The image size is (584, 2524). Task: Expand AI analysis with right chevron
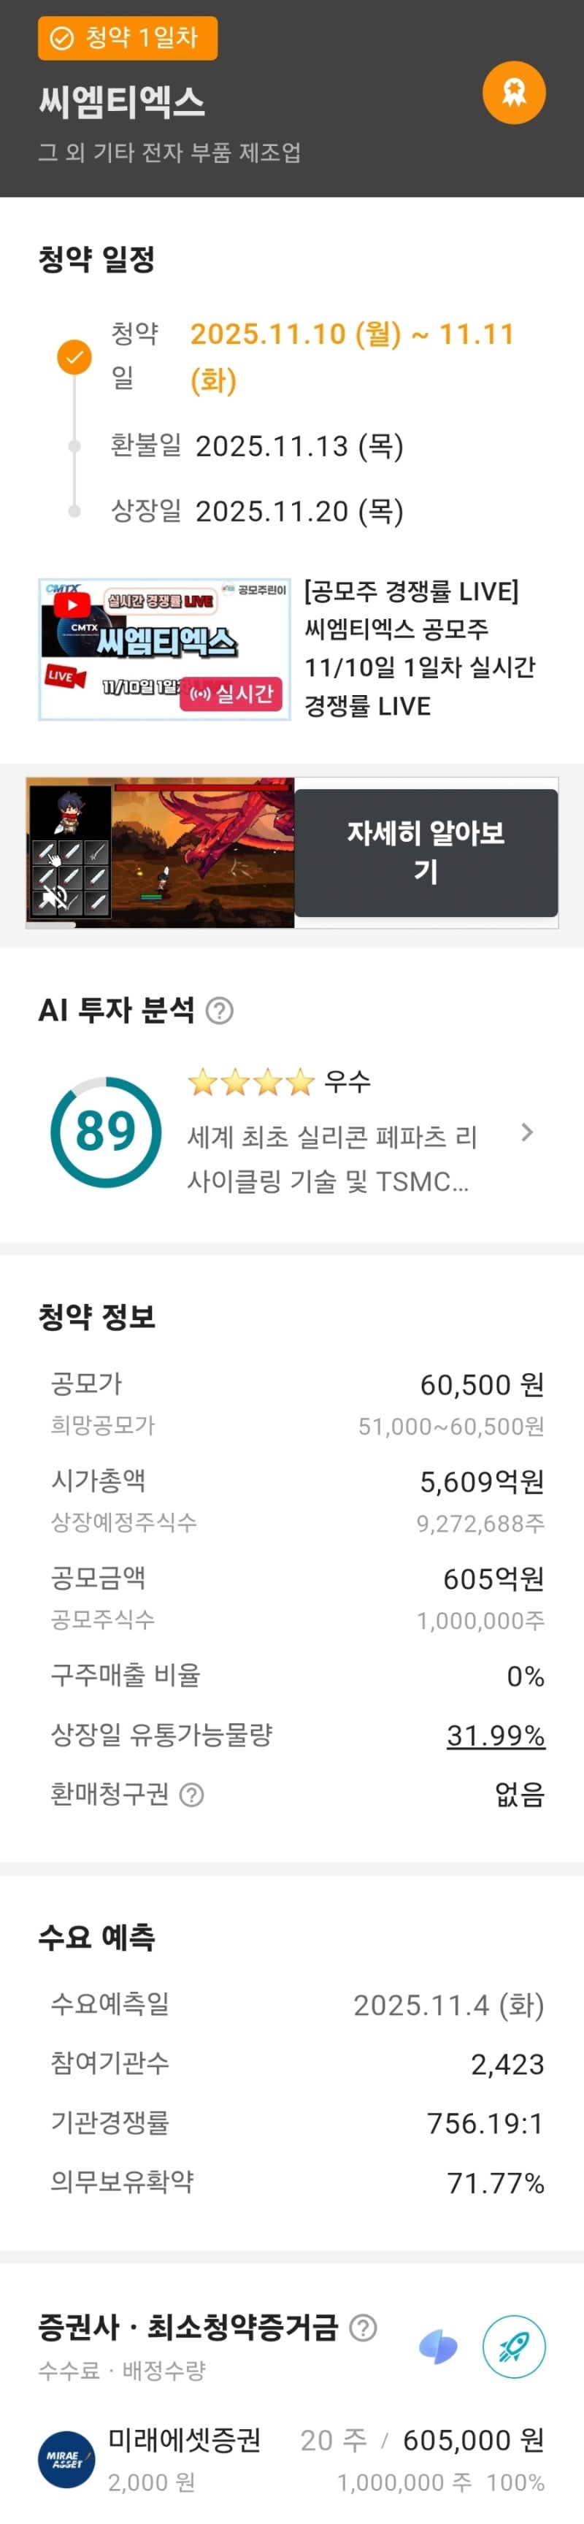[527, 1132]
